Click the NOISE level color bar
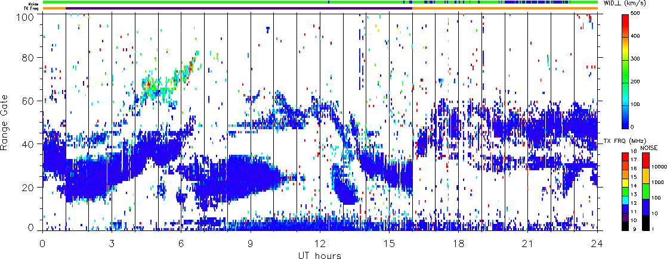The width and height of the screenshot is (667, 259). (x=645, y=192)
